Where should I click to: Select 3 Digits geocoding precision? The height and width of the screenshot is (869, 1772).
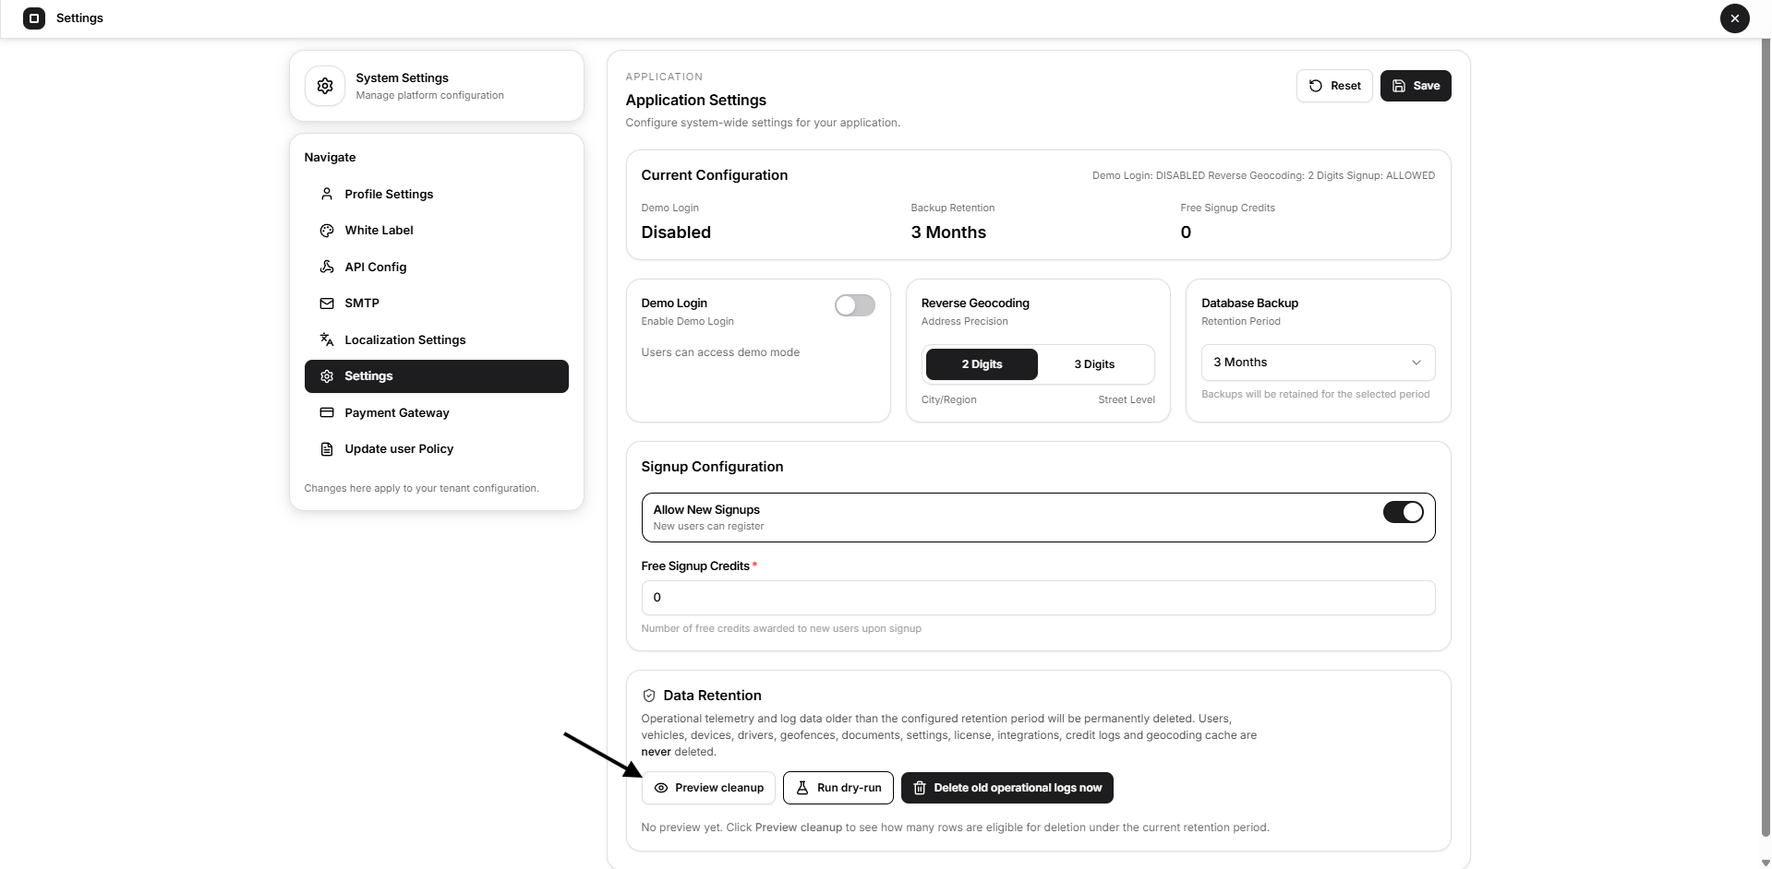pyautogui.click(x=1094, y=364)
